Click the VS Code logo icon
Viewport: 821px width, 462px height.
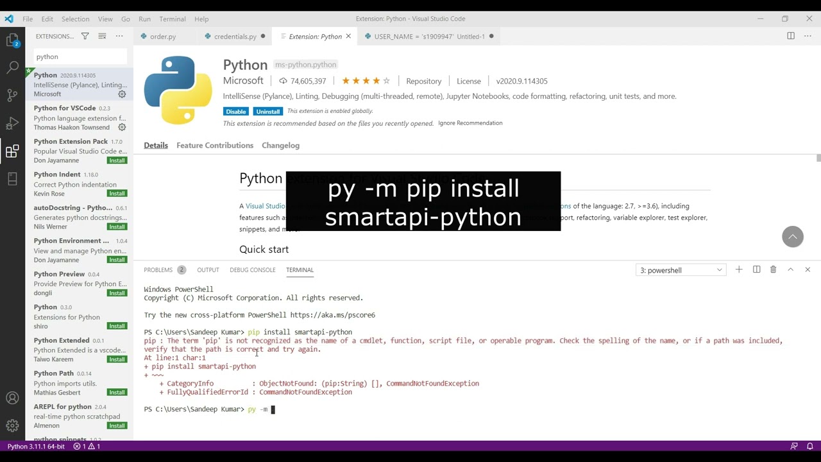coord(9,19)
